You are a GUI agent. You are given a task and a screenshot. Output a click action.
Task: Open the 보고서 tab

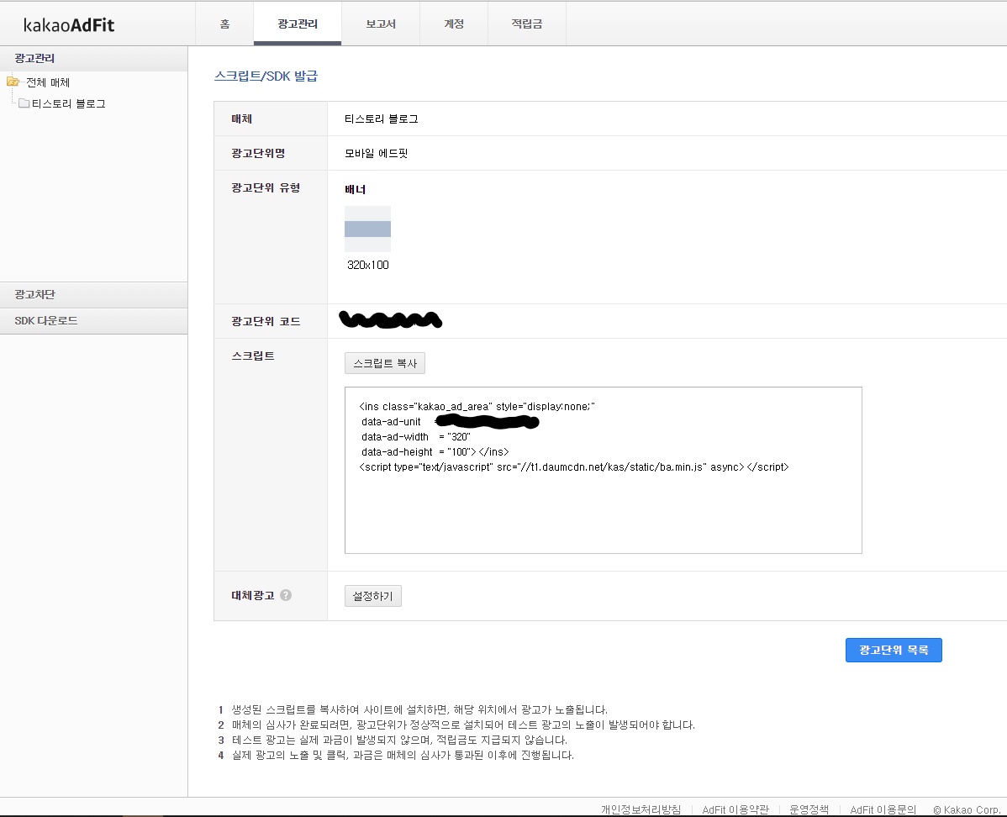[381, 24]
